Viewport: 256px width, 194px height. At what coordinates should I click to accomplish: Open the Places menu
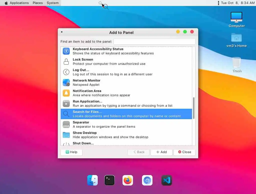pyautogui.click(x=38, y=3)
